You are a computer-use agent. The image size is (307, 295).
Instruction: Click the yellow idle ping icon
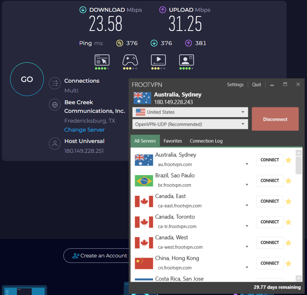(x=120, y=43)
